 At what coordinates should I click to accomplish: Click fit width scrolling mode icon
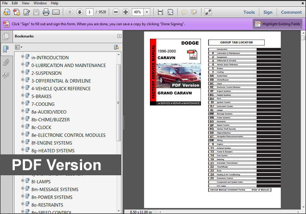(x=161, y=12)
